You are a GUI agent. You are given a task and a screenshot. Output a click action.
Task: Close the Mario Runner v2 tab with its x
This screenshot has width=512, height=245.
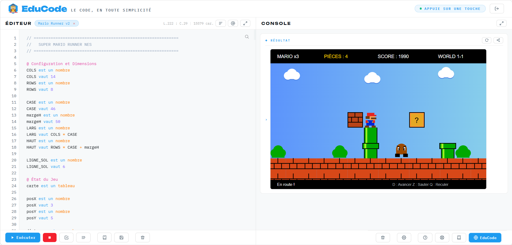74,24
